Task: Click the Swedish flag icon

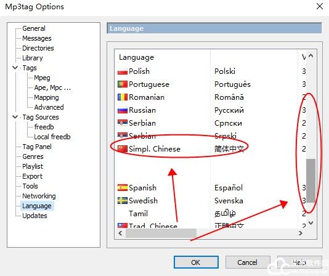Action: point(123,201)
